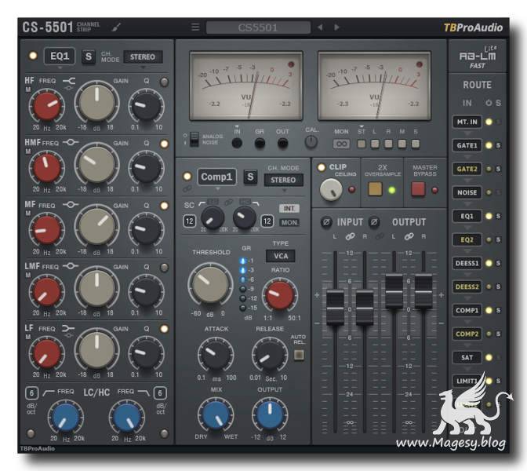Select EQ2 in route list

click(467, 239)
